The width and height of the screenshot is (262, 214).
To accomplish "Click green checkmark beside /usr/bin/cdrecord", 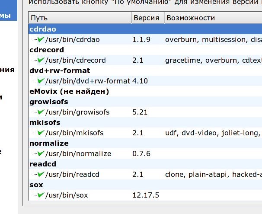I will pyautogui.click(x=41, y=60).
